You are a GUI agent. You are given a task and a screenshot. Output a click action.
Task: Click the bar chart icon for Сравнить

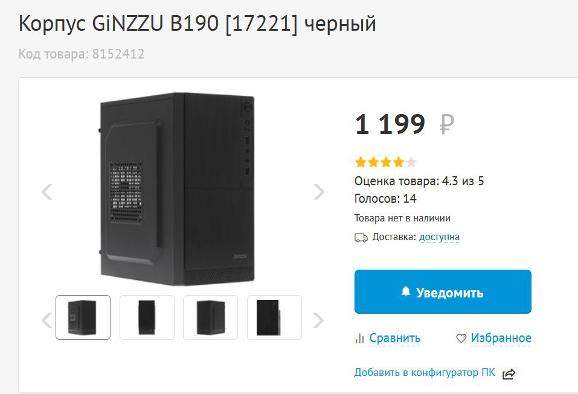[x=359, y=338]
